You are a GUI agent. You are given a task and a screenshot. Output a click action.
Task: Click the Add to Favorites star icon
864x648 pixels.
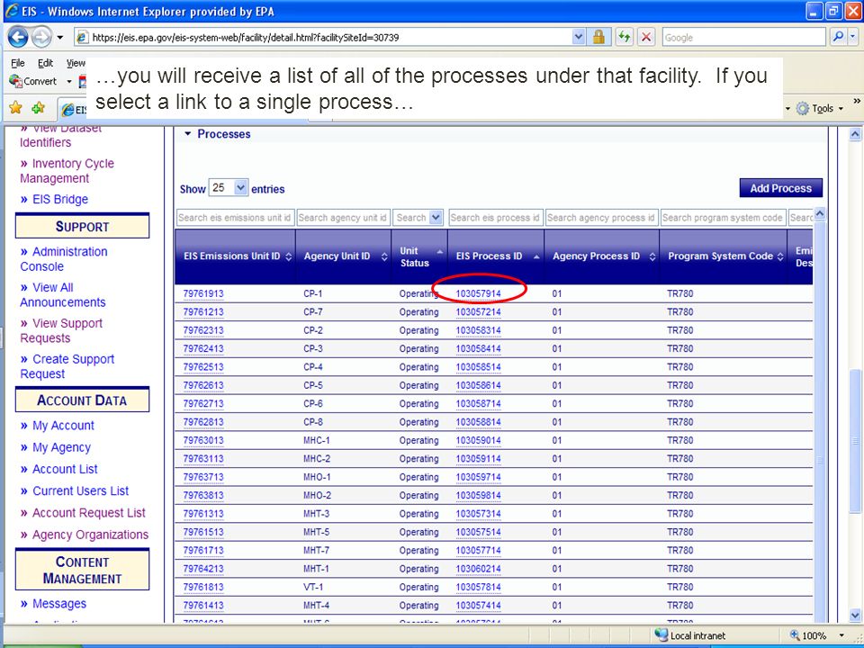click(x=38, y=107)
